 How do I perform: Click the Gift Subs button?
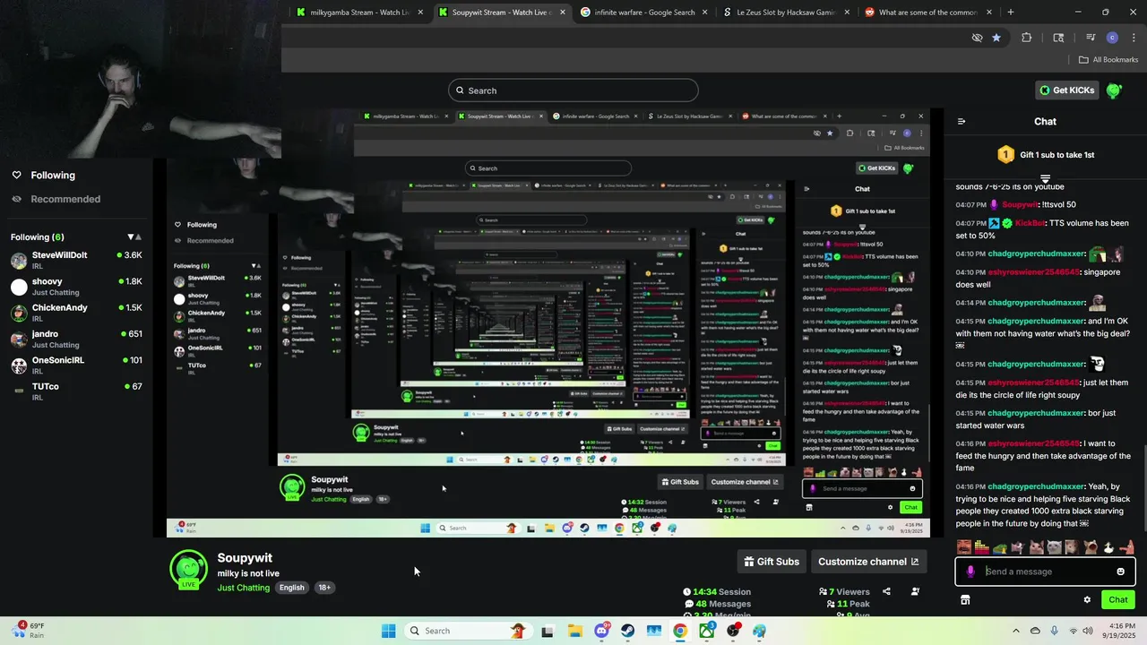click(x=772, y=562)
